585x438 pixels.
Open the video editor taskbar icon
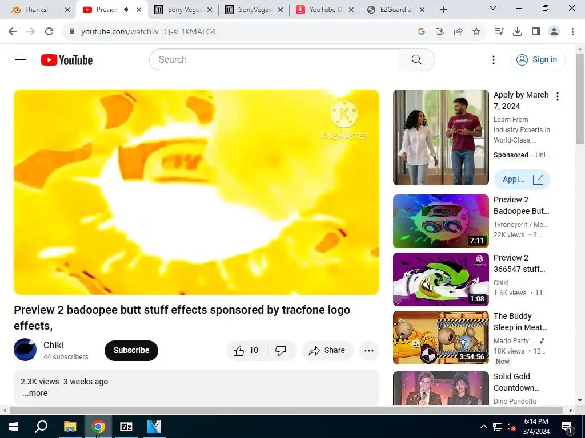[x=154, y=427]
